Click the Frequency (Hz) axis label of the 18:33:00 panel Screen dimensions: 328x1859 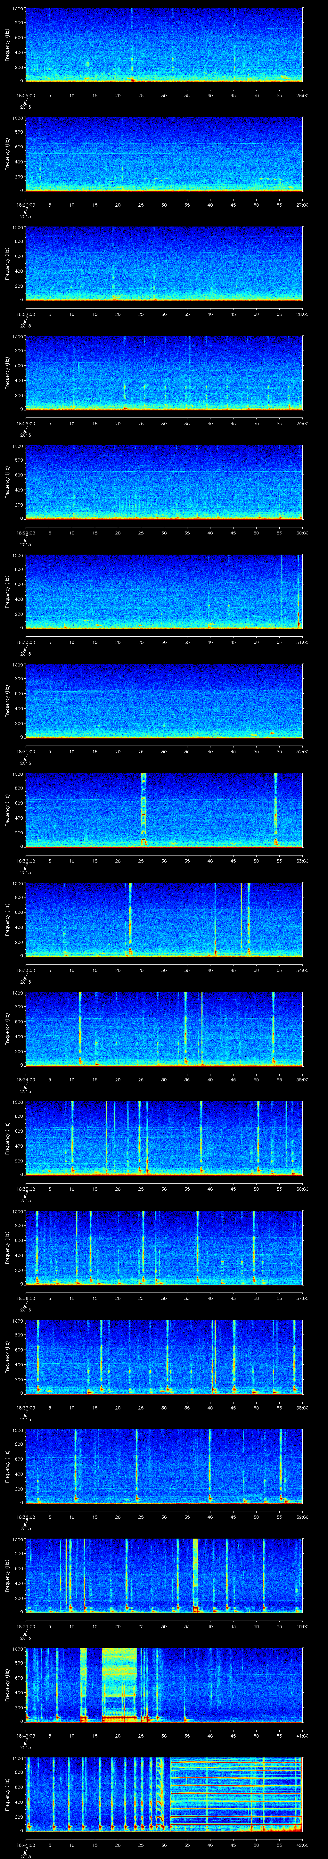pos(7,919)
